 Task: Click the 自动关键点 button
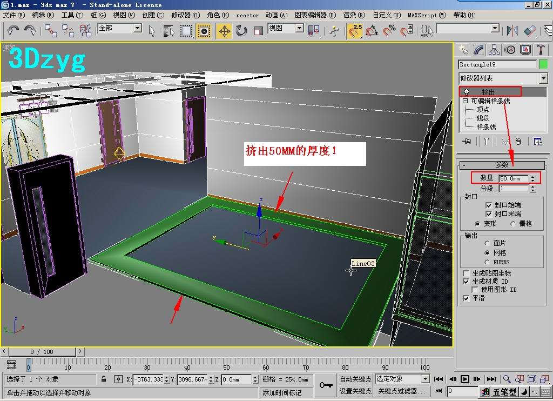[x=355, y=379]
